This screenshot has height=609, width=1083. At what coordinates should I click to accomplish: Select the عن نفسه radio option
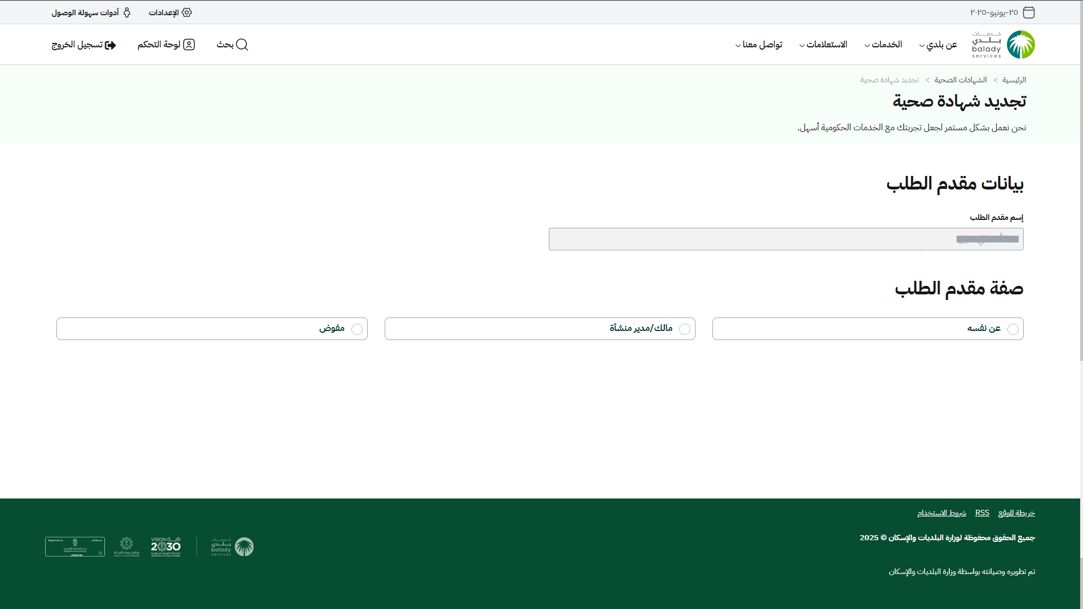pyautogui.click(x=1012, y=329)
